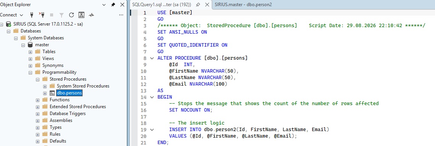Select the Rules tree label

click(55, 134)
